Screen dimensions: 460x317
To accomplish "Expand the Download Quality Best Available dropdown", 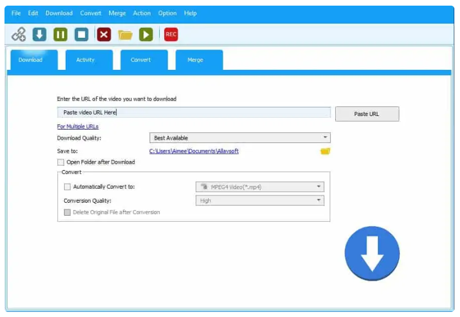I will [x=240, y=138].
